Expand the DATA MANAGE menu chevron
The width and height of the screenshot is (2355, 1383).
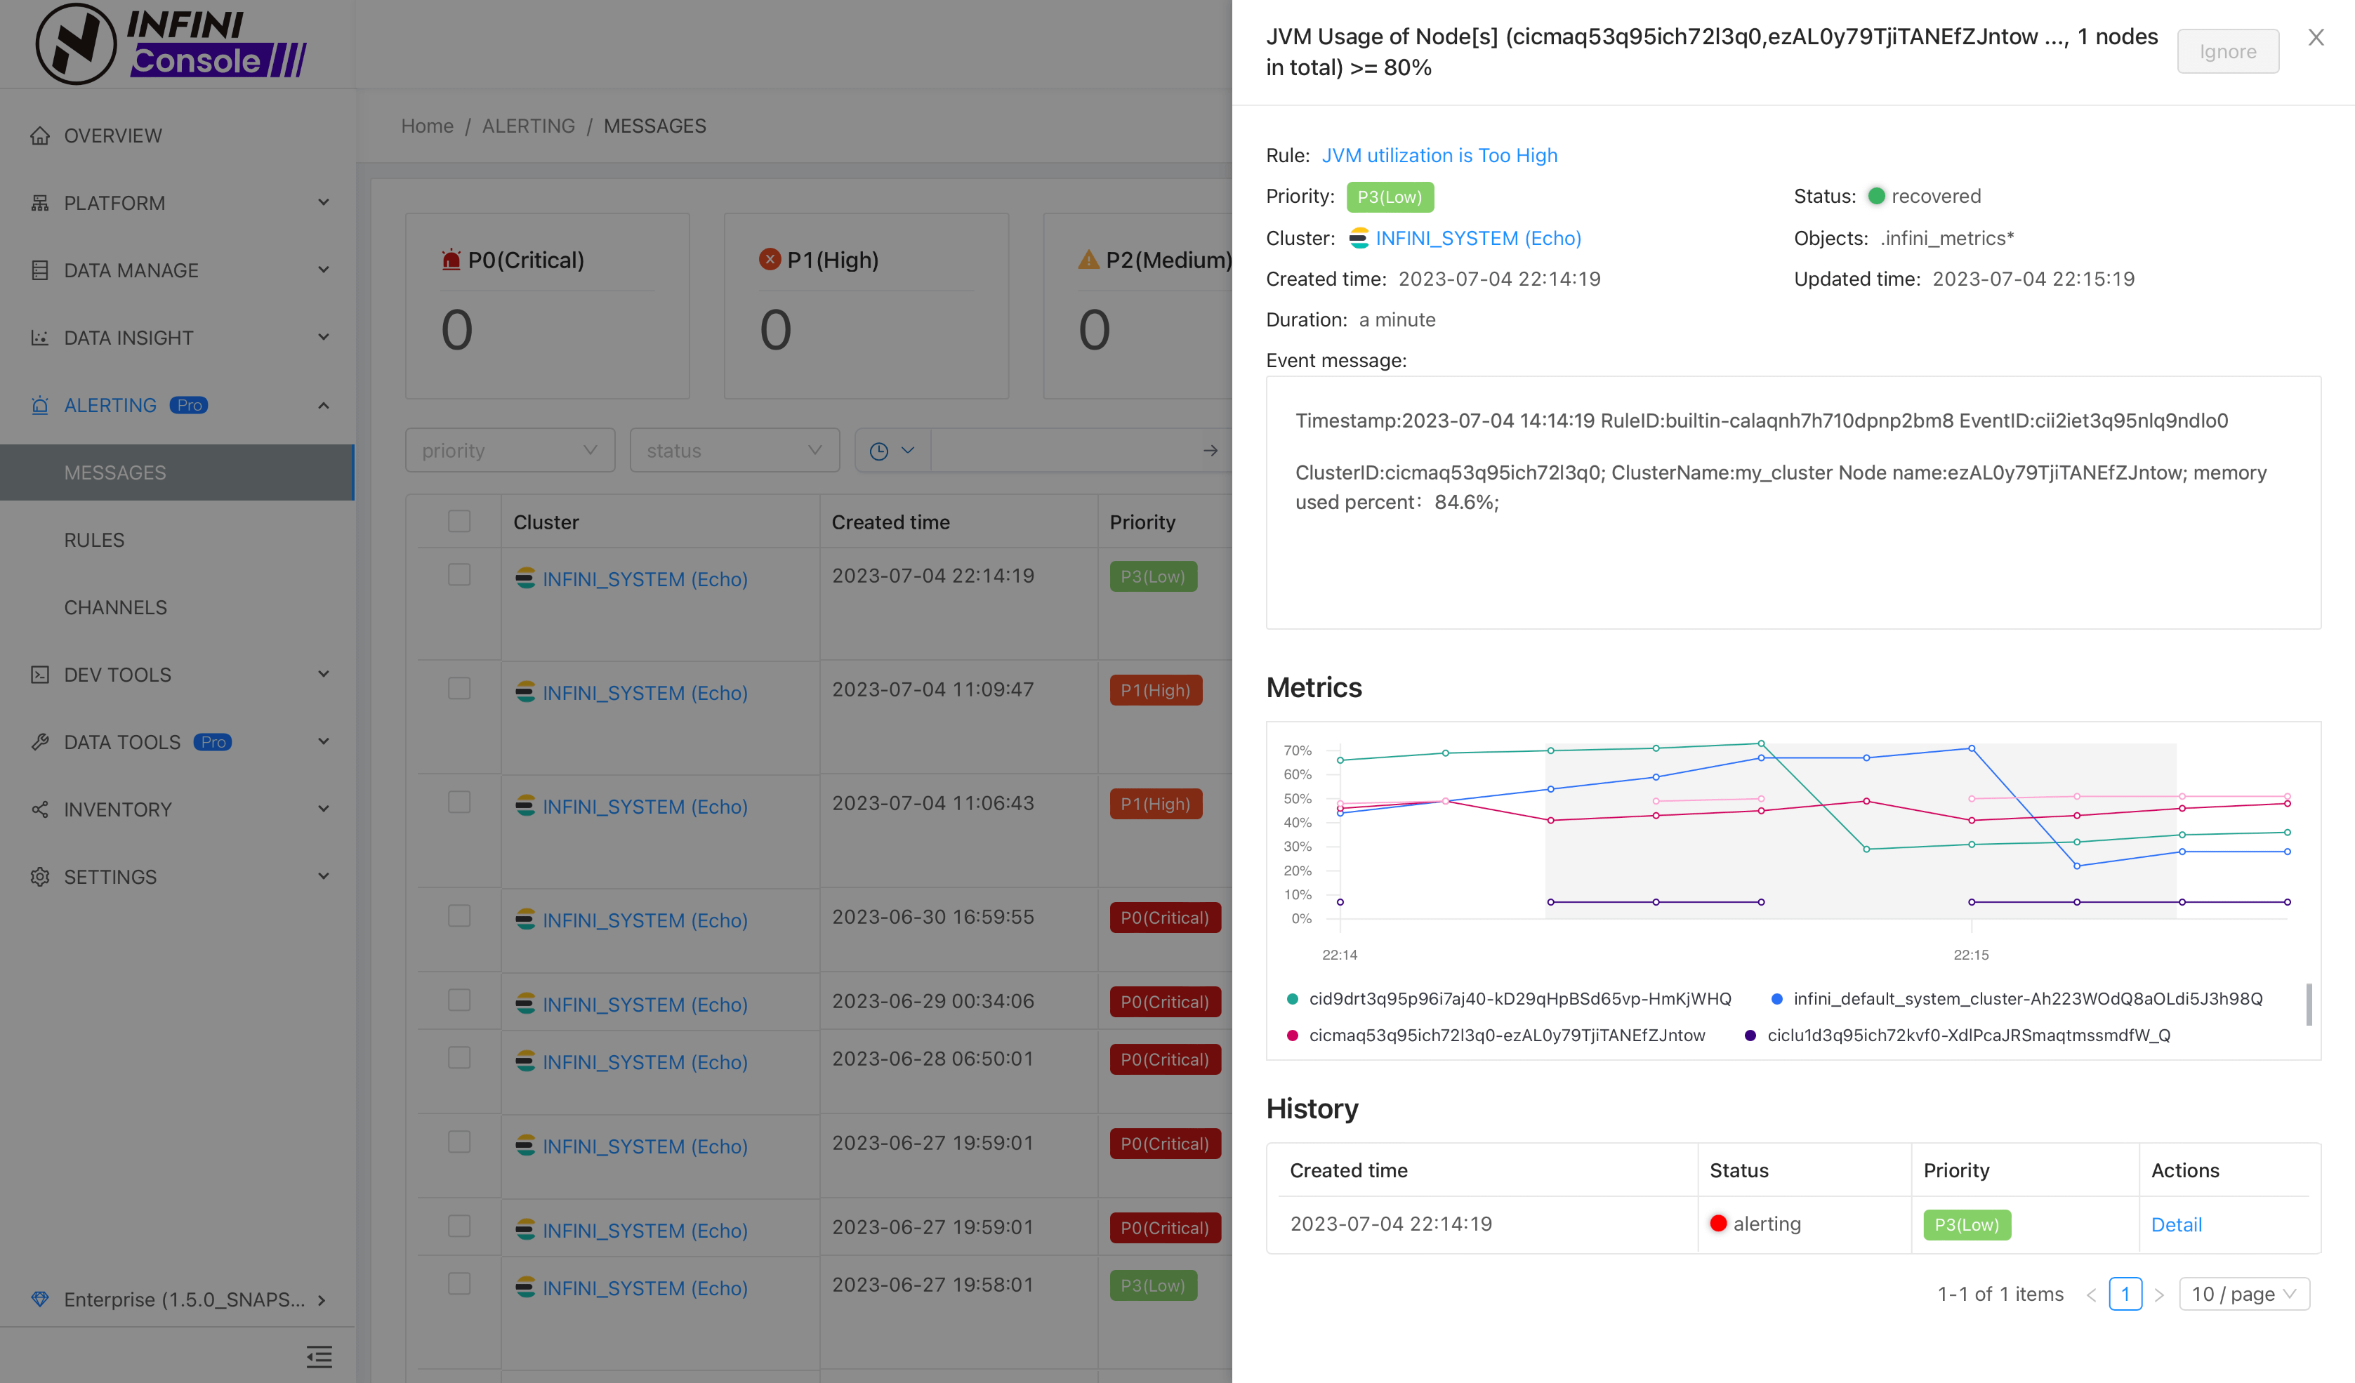pyautogui.click(x=324, y=270)
